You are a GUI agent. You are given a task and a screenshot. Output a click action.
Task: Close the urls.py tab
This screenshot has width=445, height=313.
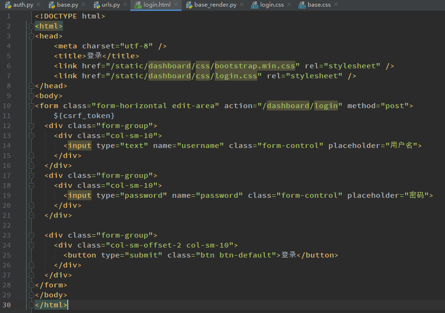point(125,5)
